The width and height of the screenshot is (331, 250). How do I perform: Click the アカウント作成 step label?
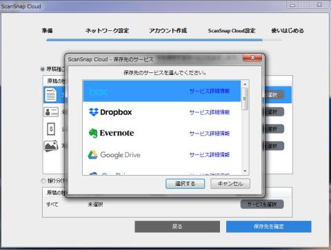click(x=168, y=30)
